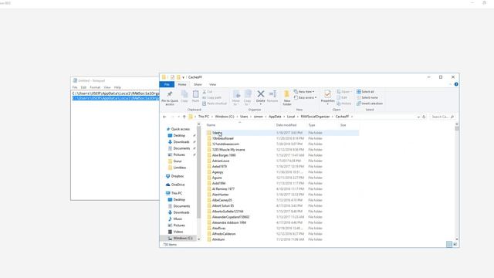Open the Properties dropdown arrow
This screenshot has height=278, width=494.
click(327, 104)
